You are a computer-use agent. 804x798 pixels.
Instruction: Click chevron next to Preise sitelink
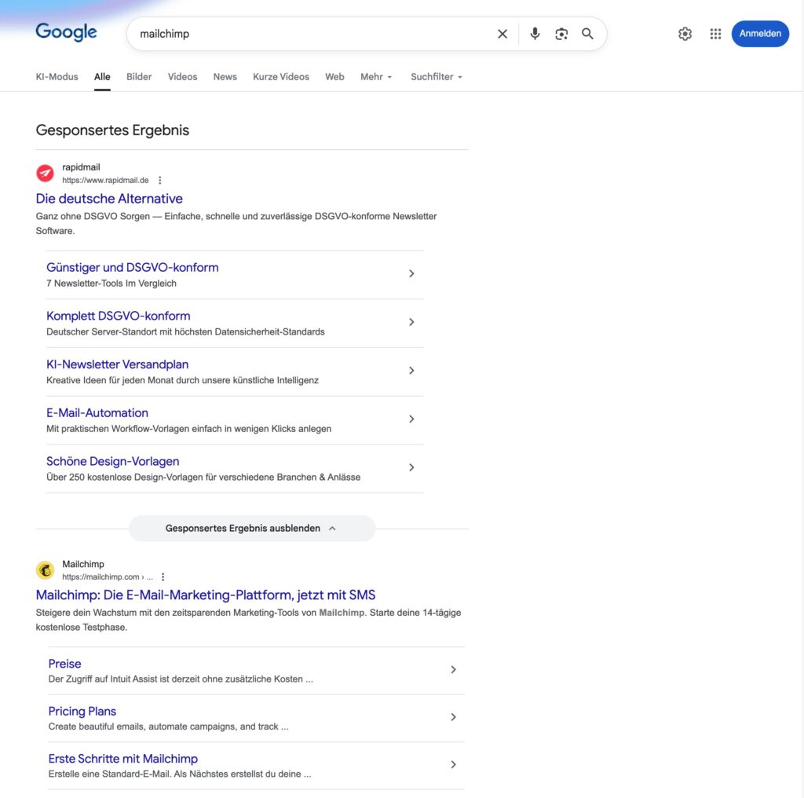453,670
